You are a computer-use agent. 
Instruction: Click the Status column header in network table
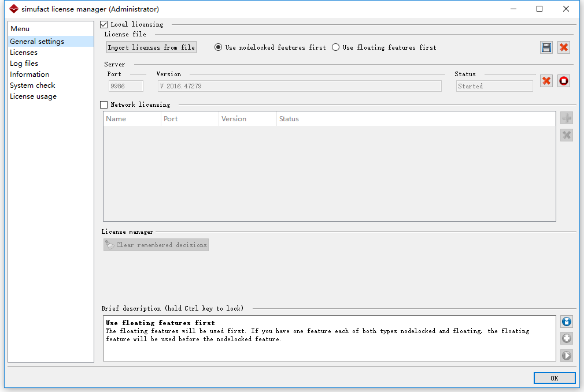416,119
